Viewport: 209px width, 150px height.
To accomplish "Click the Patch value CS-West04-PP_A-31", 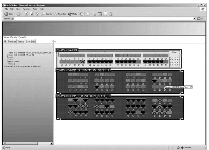I will [x=24, y=55].
